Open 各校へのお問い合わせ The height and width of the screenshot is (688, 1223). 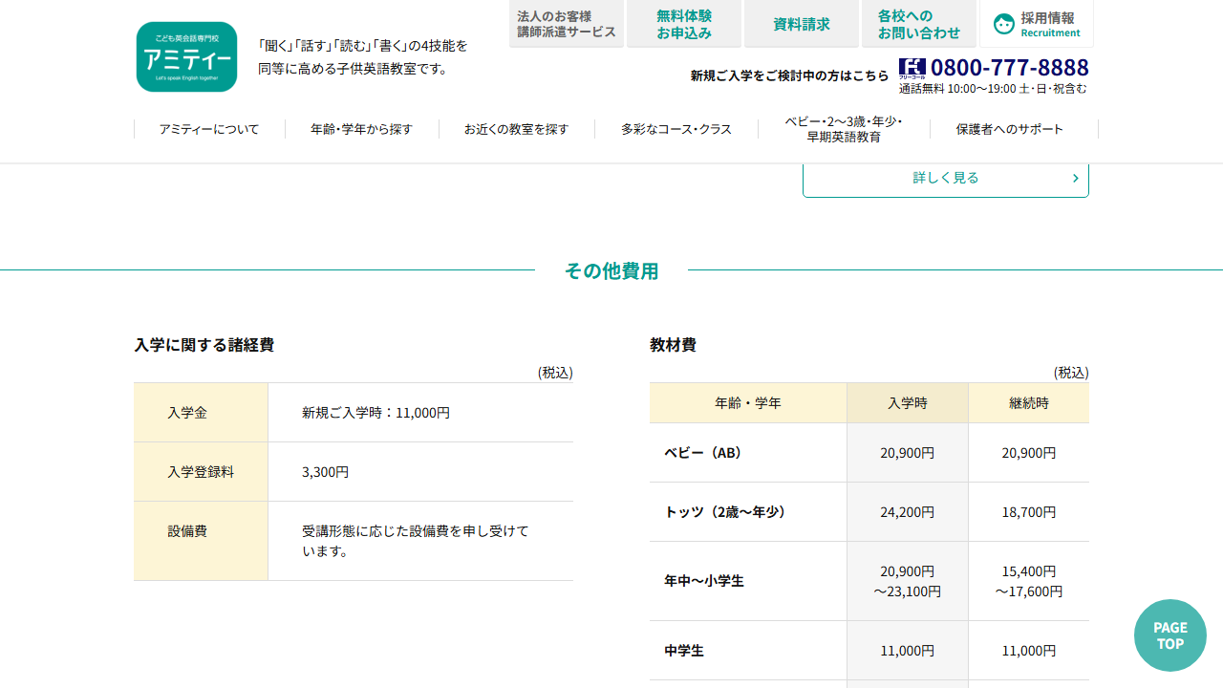pyautogui.click(x=919, y=24)
